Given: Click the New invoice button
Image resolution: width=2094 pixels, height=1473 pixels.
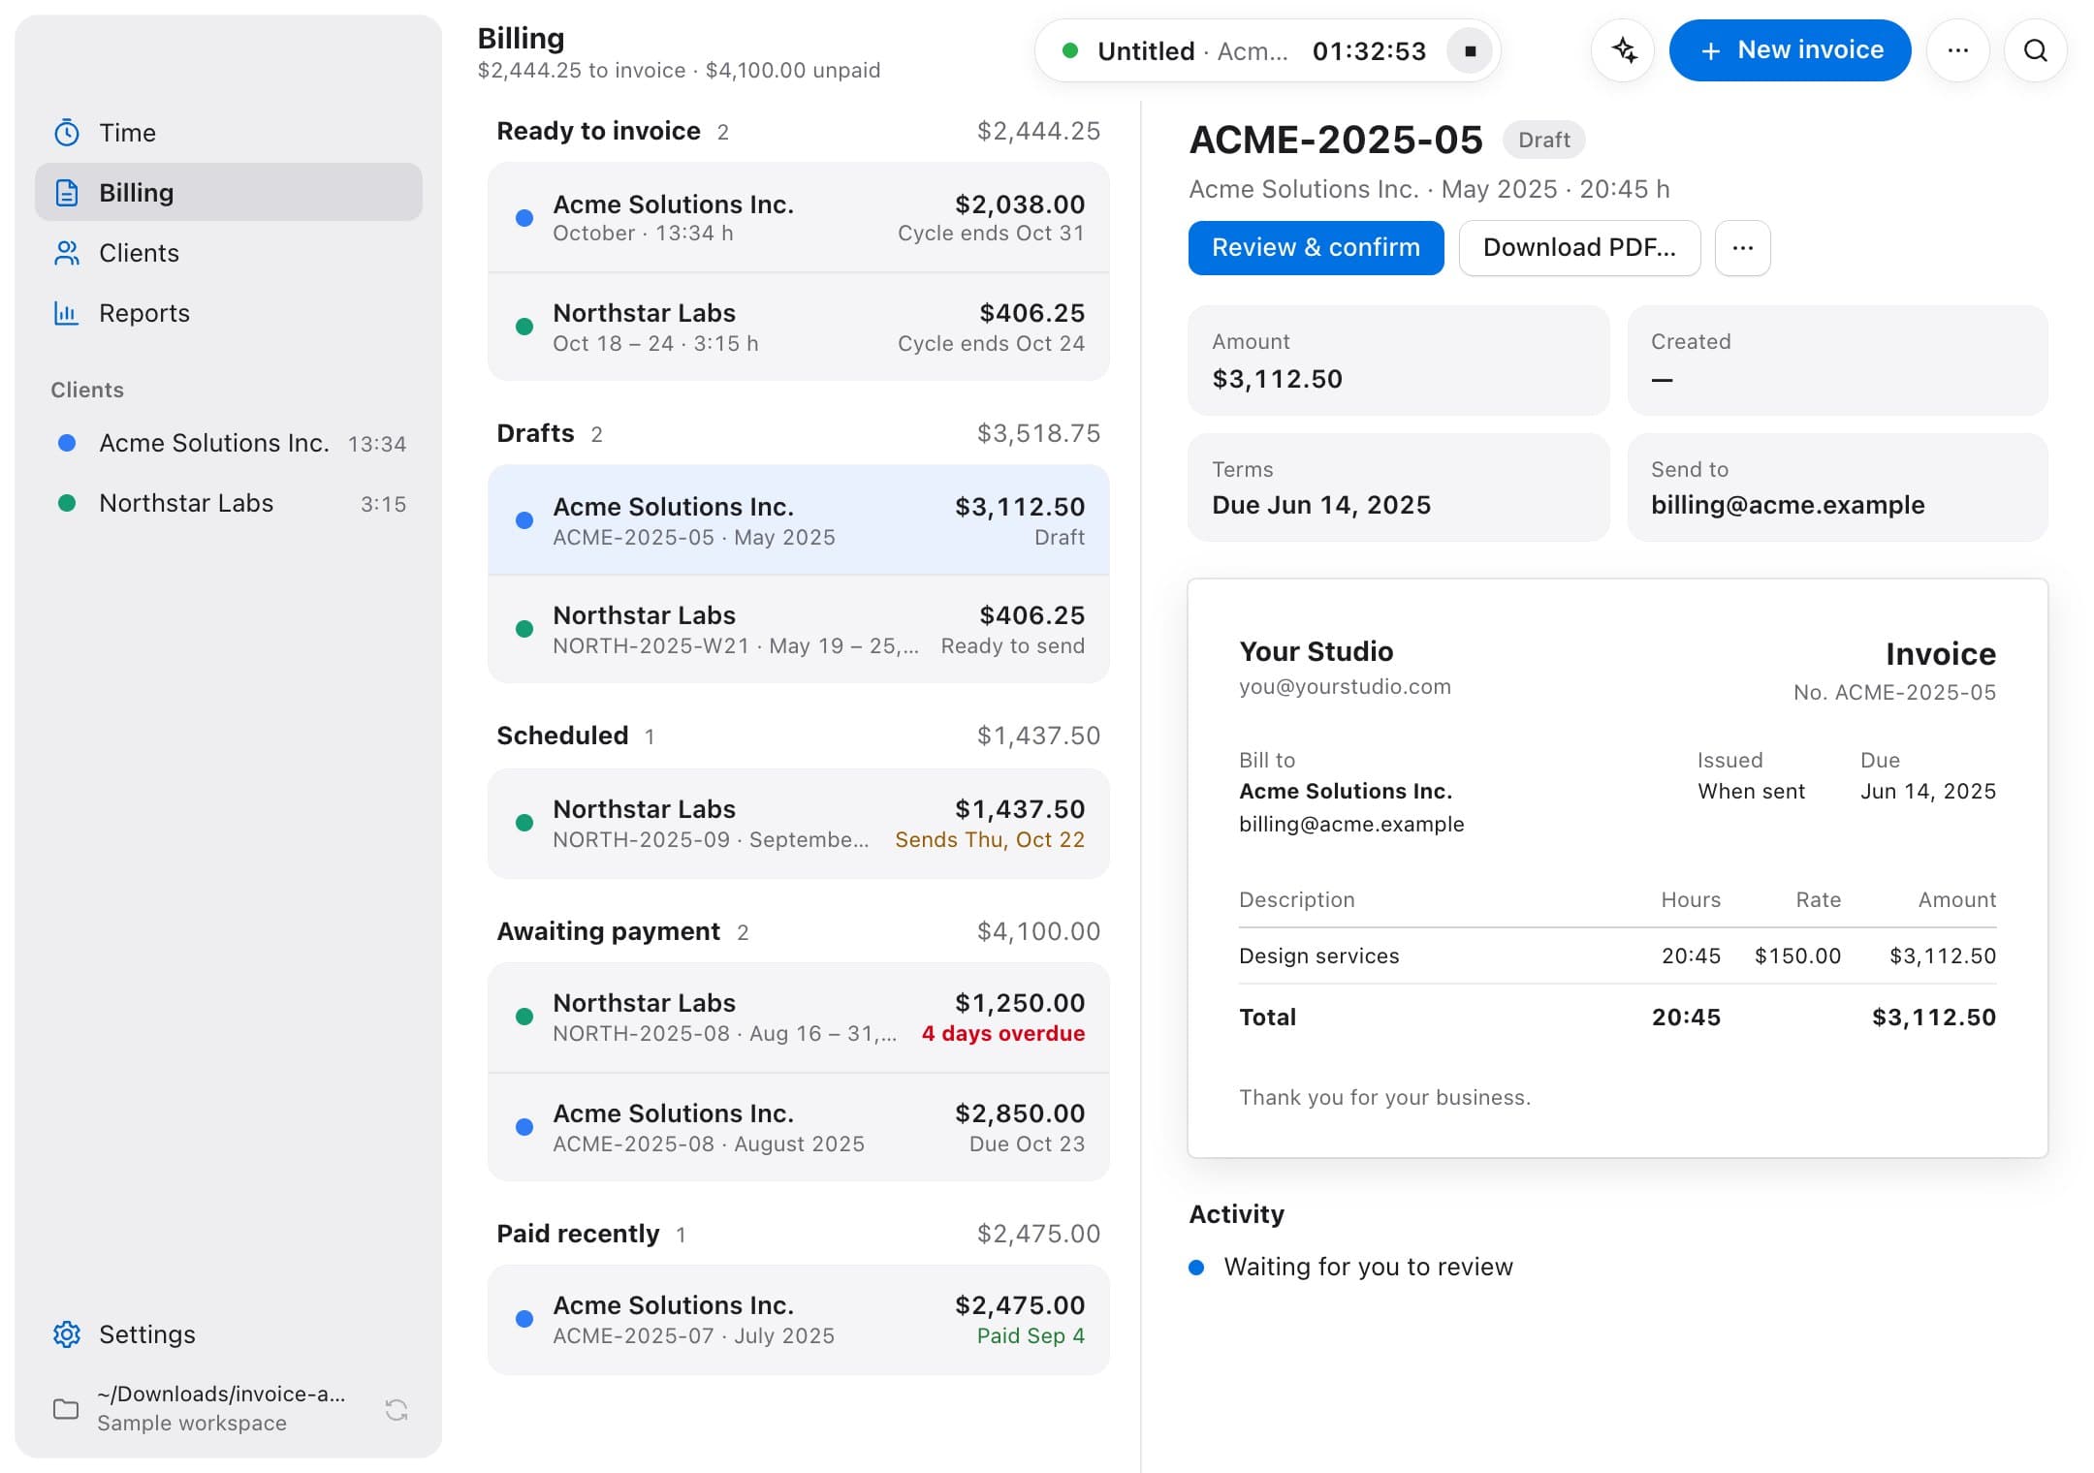Looking at the screenshot, I should [1790, 50].
